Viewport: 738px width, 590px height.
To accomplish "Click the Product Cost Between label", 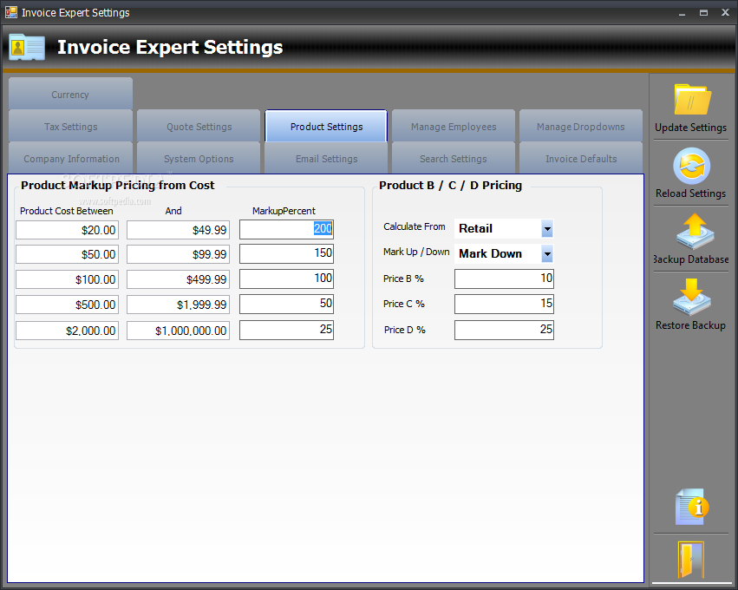I will (67, 211).
